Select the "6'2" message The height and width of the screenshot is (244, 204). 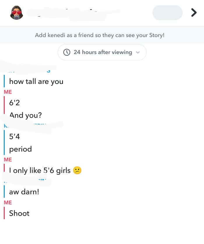(x=14, y=102)
